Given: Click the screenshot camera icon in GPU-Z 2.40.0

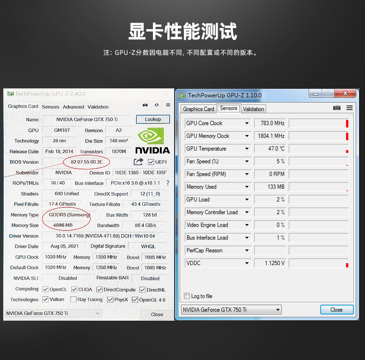Looking at the screenshot, I should click(x=145, y=105).
